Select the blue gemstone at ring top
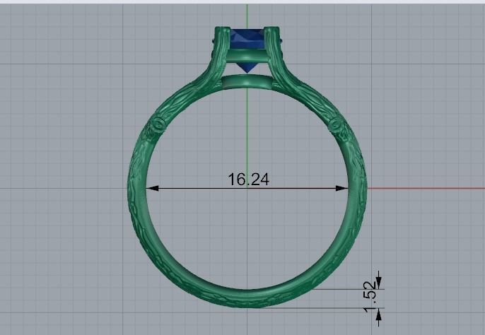This screenshot has width=485, height=335. (247, 50)
